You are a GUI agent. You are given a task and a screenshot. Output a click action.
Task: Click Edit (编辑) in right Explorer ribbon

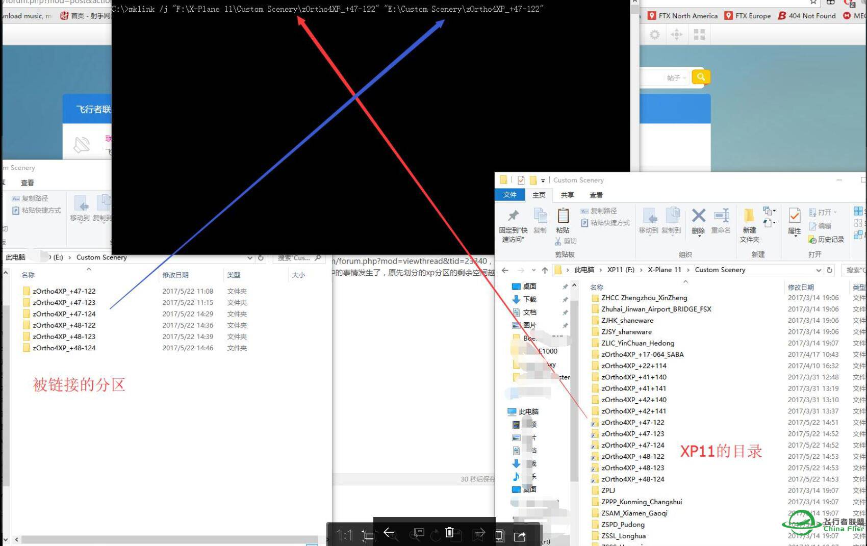[820, 226]
